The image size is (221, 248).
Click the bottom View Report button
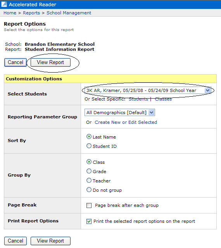(50, 241)
